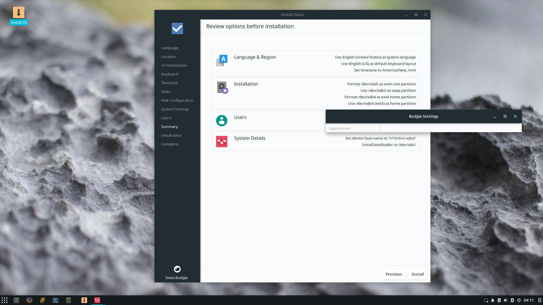
Task: Minimize the Install Solus window
Action: 406,15
